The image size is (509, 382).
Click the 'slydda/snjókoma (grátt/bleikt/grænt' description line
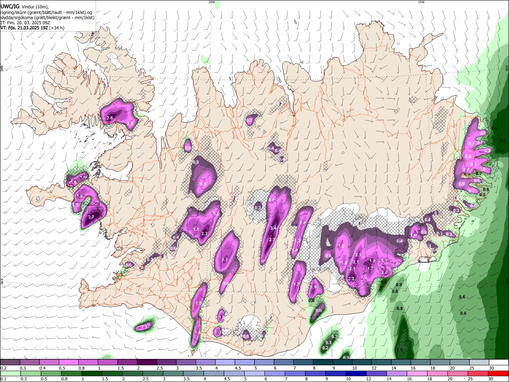click(x=47, y=18)
